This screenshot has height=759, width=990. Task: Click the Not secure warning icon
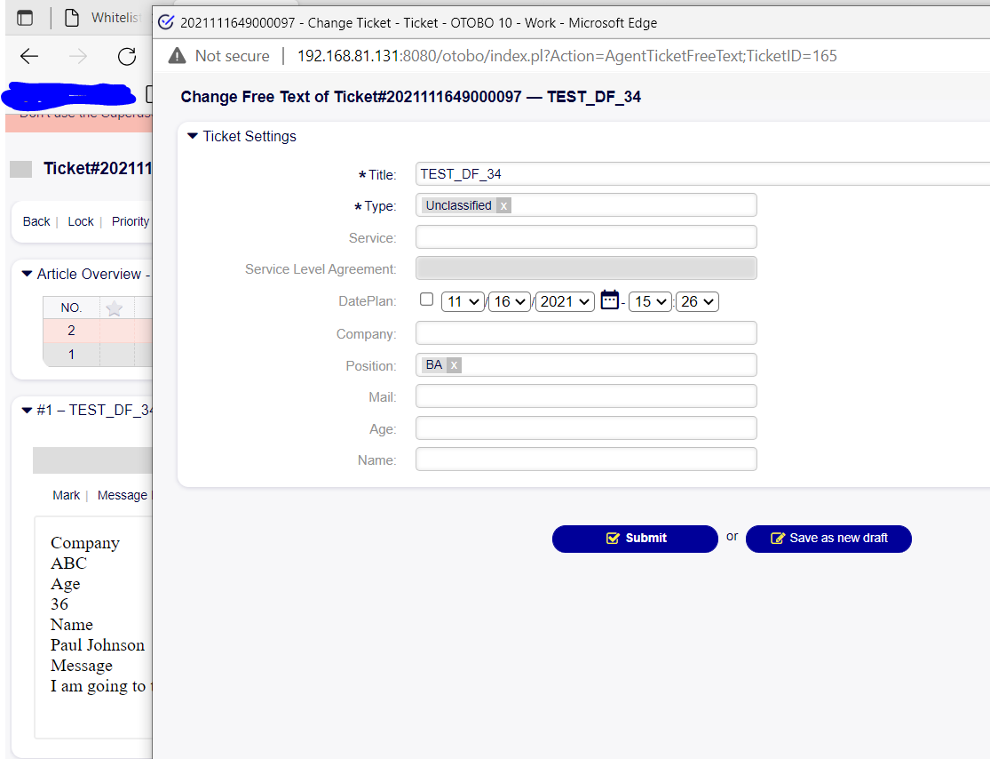point(177,55)
